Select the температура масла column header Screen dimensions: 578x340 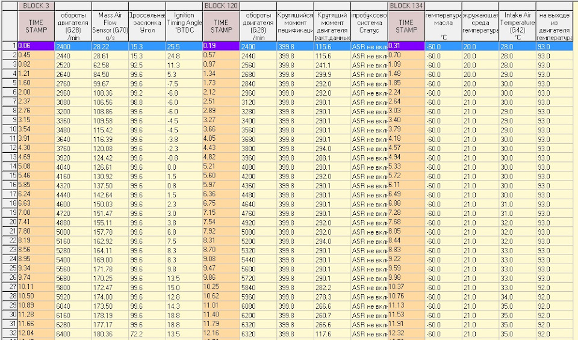pos(443,25)
